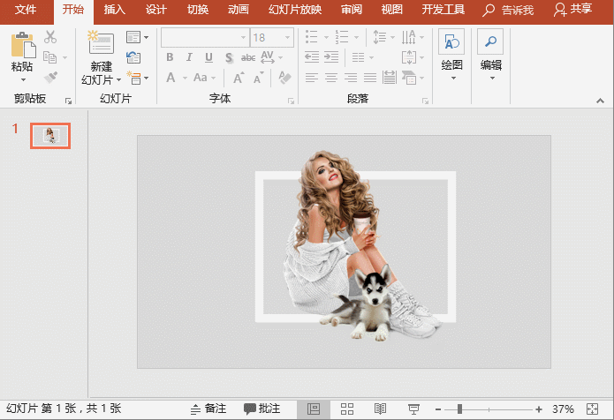Open Reading View from status bar
Viewport: 614px width, 420px height.
(x=380, y=409)
